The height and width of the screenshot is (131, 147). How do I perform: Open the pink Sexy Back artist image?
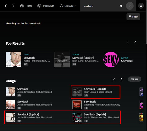click(x=111, y=59)
